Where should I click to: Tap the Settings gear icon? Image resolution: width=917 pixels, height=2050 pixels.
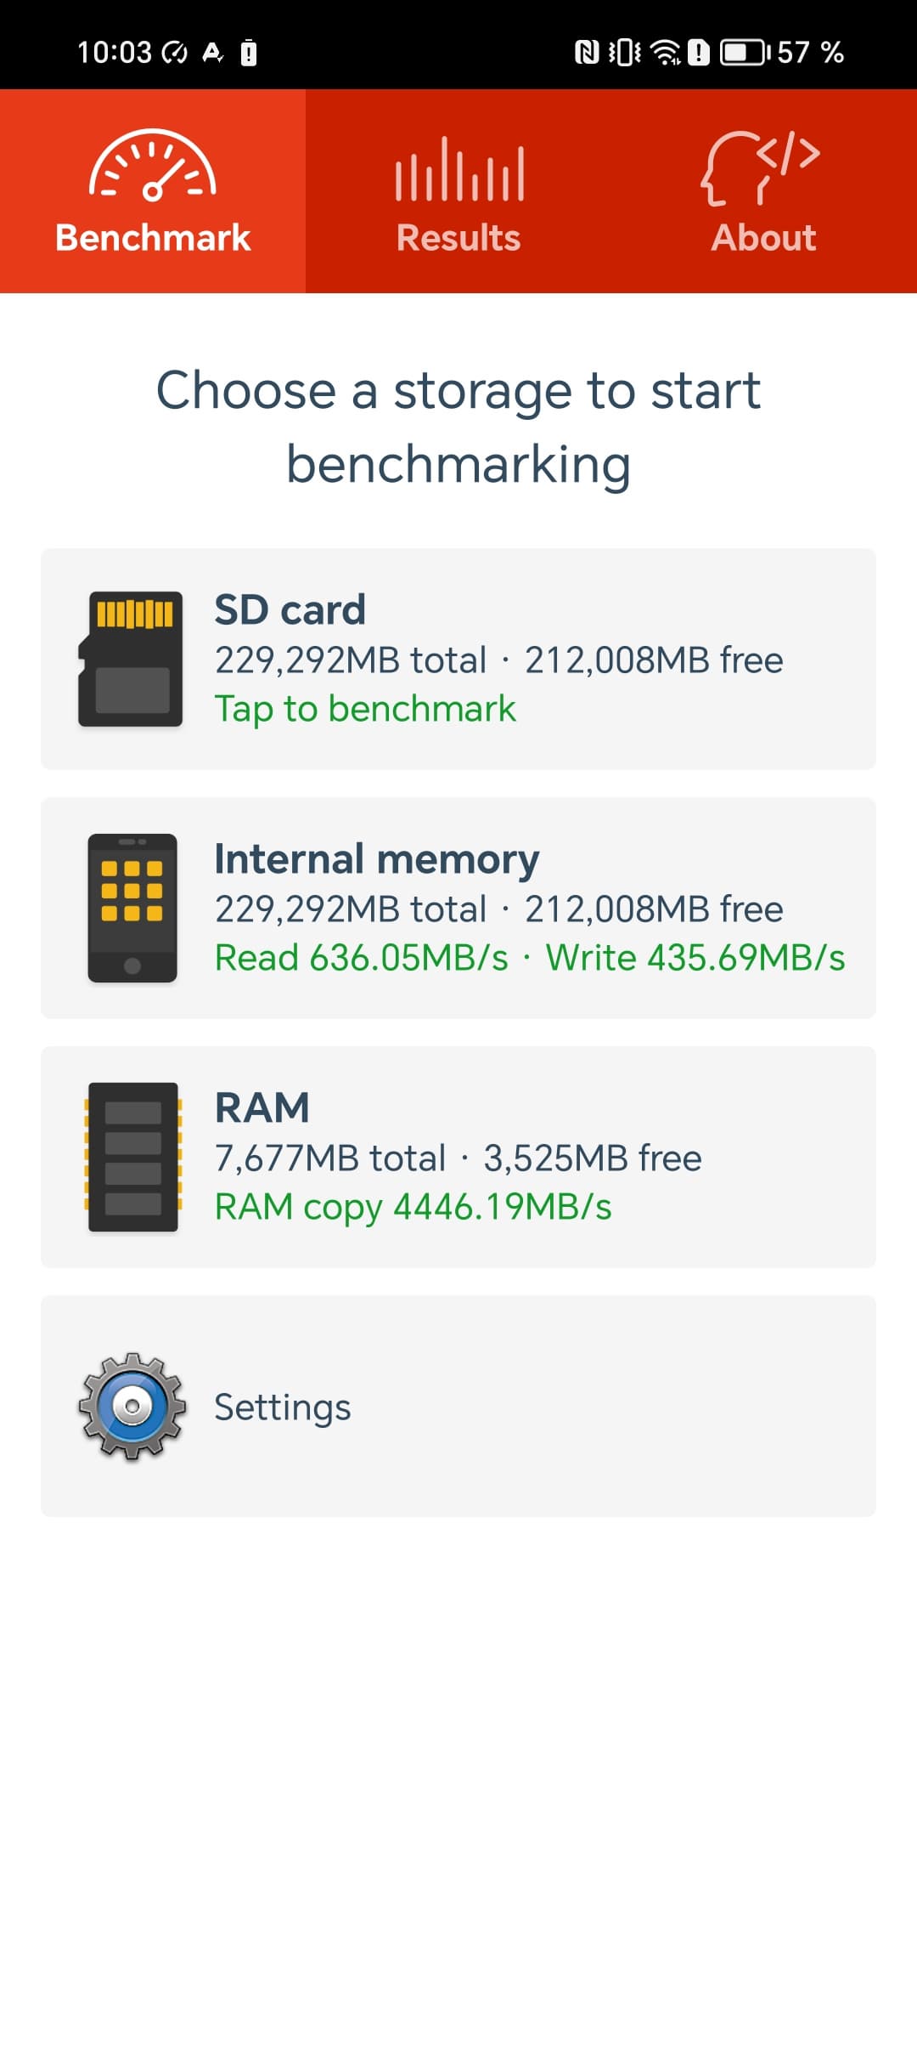(132, 1407)
